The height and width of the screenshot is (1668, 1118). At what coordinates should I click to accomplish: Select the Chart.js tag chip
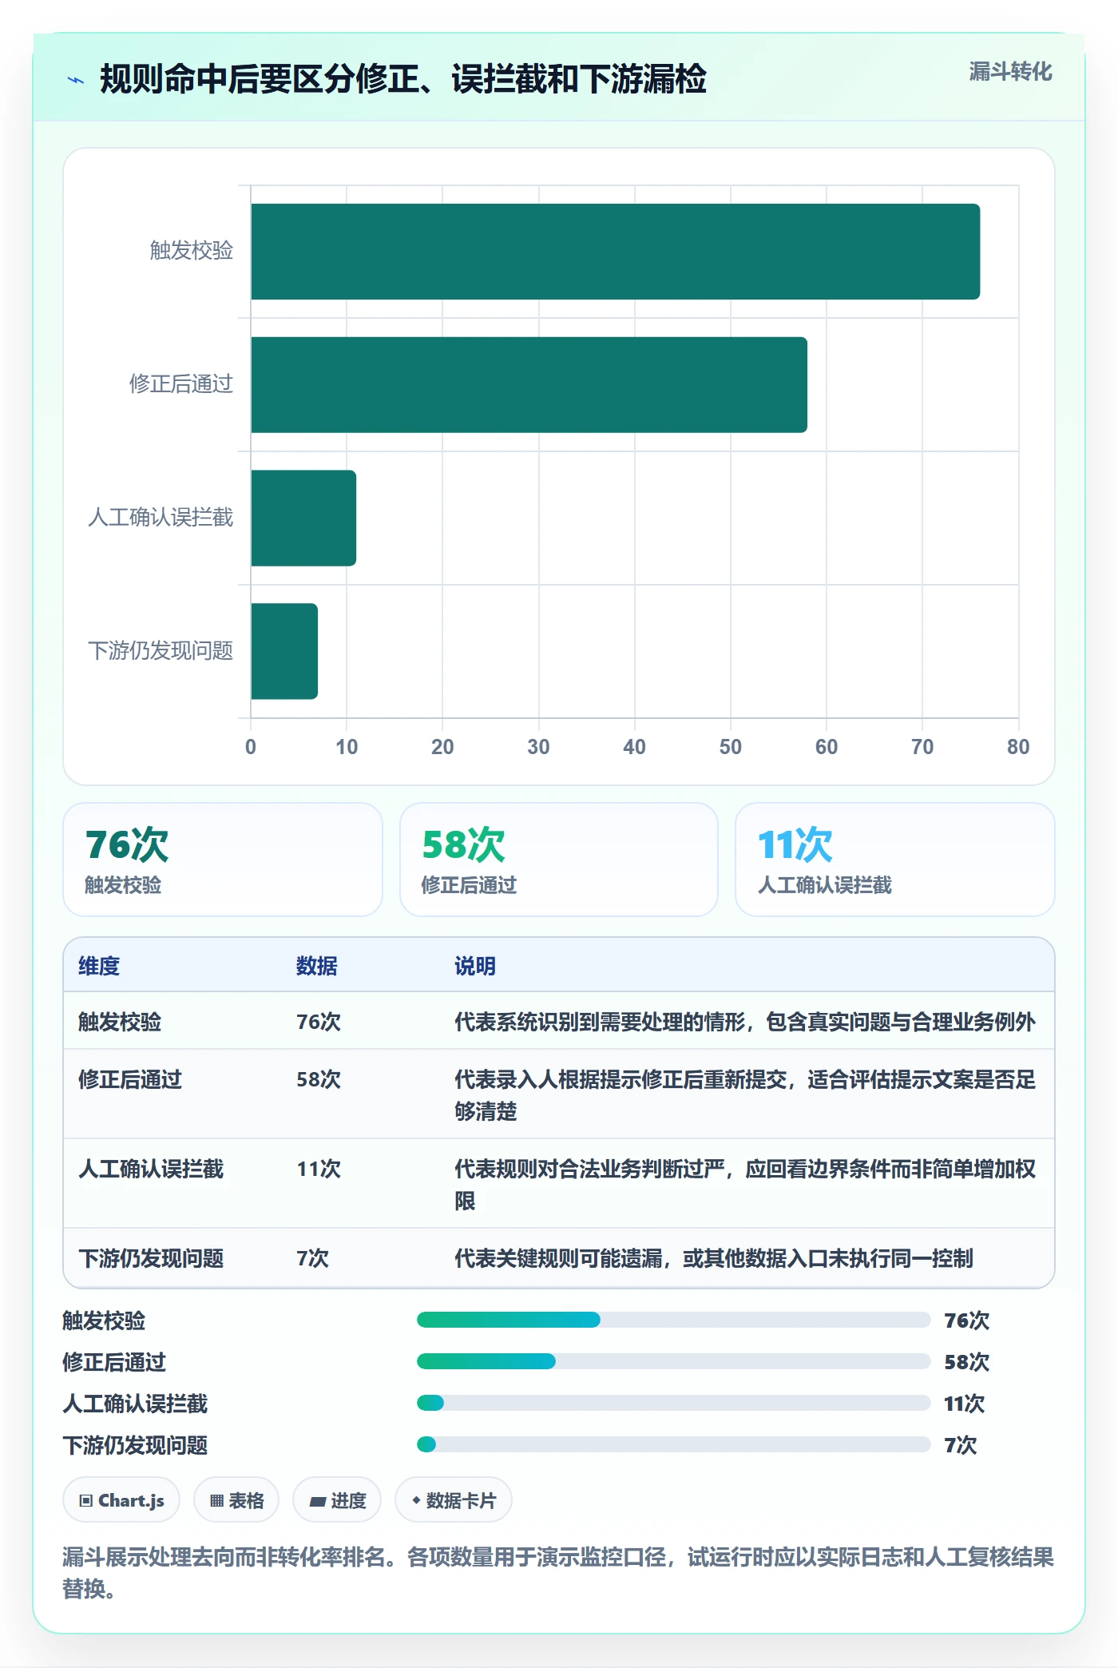pos(121,1500)
